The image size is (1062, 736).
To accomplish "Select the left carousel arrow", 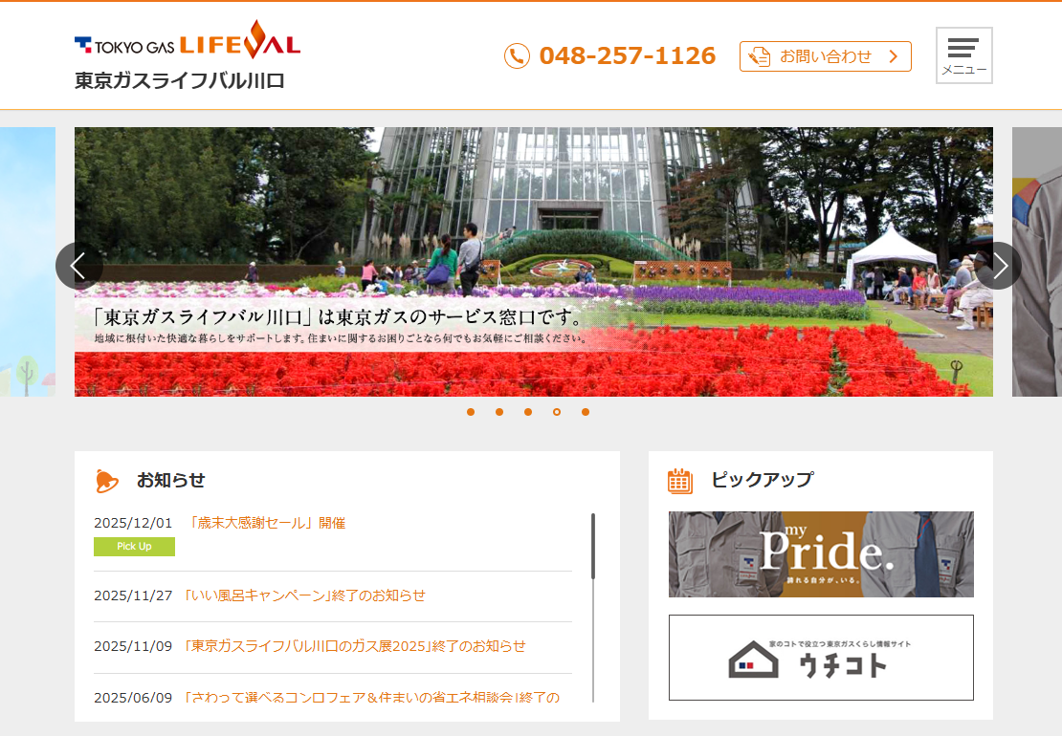I will [80, 266].
